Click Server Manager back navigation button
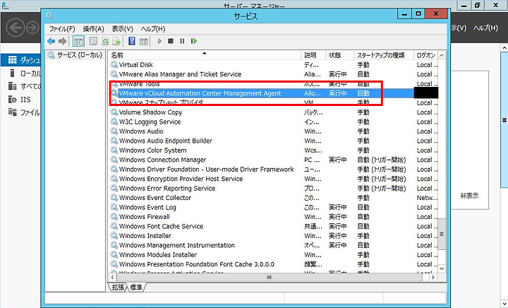 16,28
